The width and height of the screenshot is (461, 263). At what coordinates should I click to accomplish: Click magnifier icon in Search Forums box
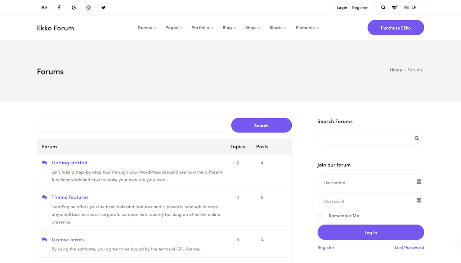(x=417, y=138)
